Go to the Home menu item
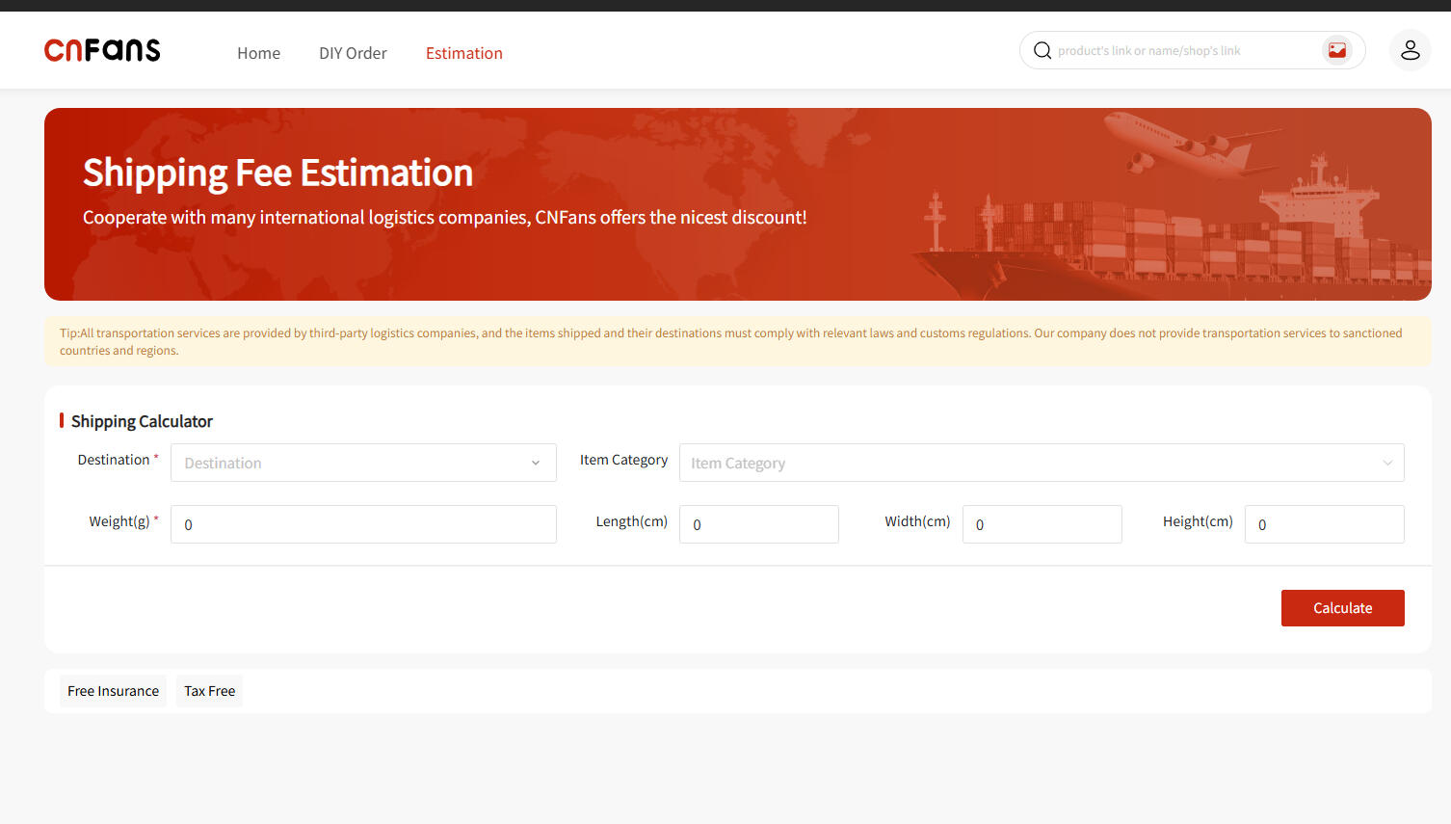This screenshot has width=1451, height=824. click(x=258, y=53)
